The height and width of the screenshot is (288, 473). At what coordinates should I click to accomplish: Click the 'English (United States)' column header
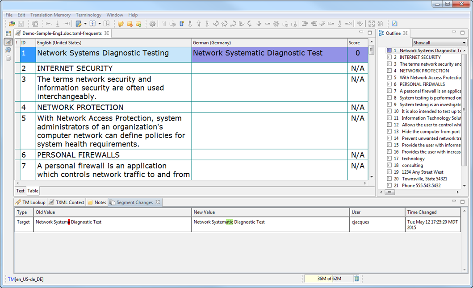[x=114, y=42]
